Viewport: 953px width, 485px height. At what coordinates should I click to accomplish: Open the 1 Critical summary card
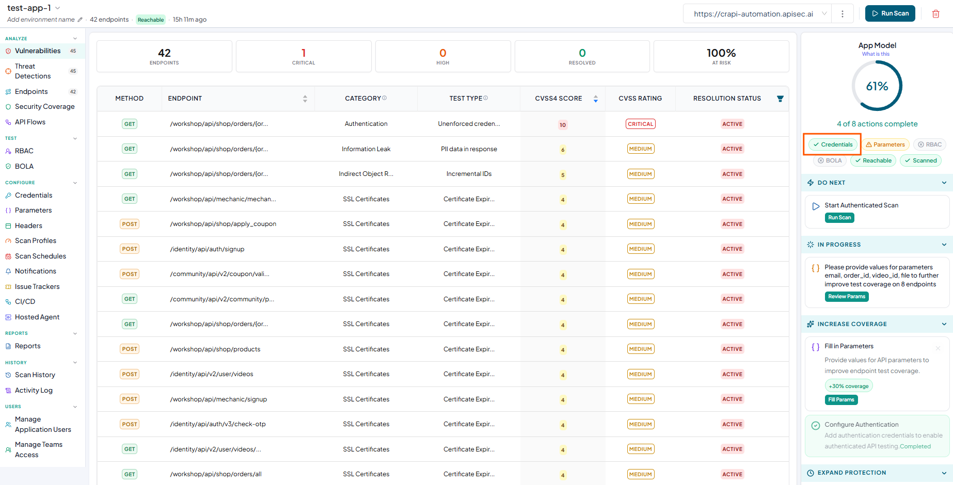point(304,56)
